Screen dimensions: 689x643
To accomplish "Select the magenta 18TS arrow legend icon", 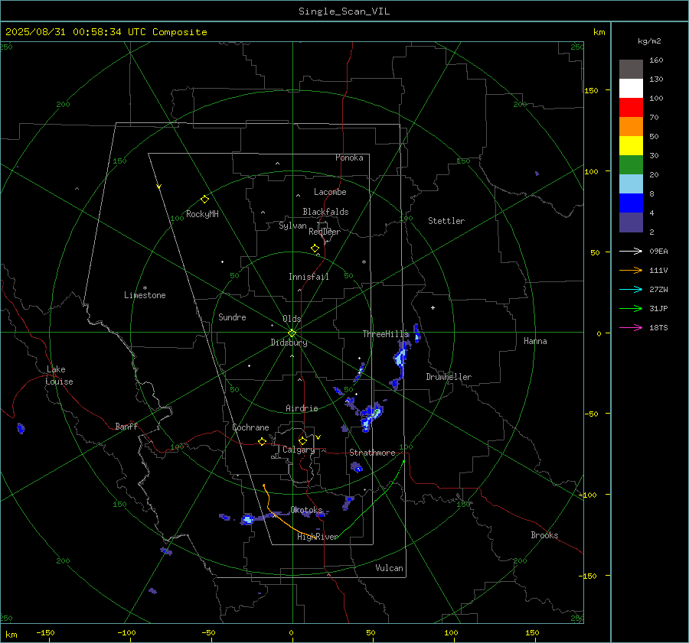I will coord(631,327).
